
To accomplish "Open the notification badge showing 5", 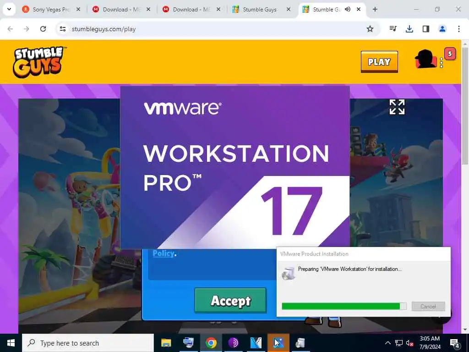I will (450, 54).
